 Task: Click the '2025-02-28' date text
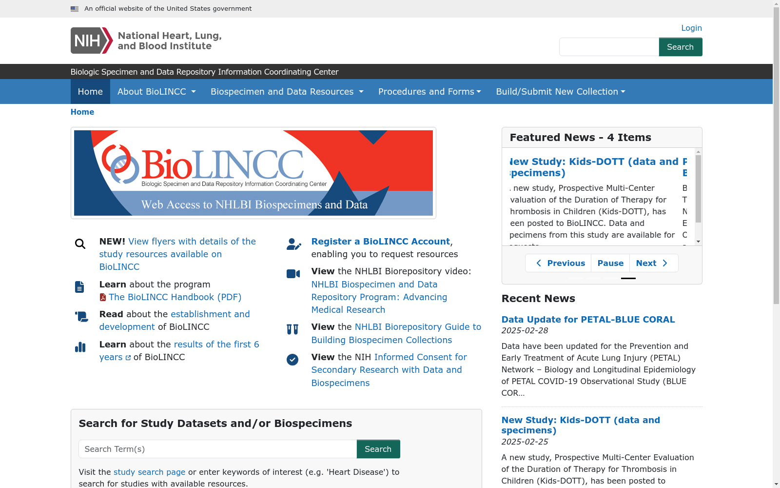pyautogui.click(x=525, y=330)
